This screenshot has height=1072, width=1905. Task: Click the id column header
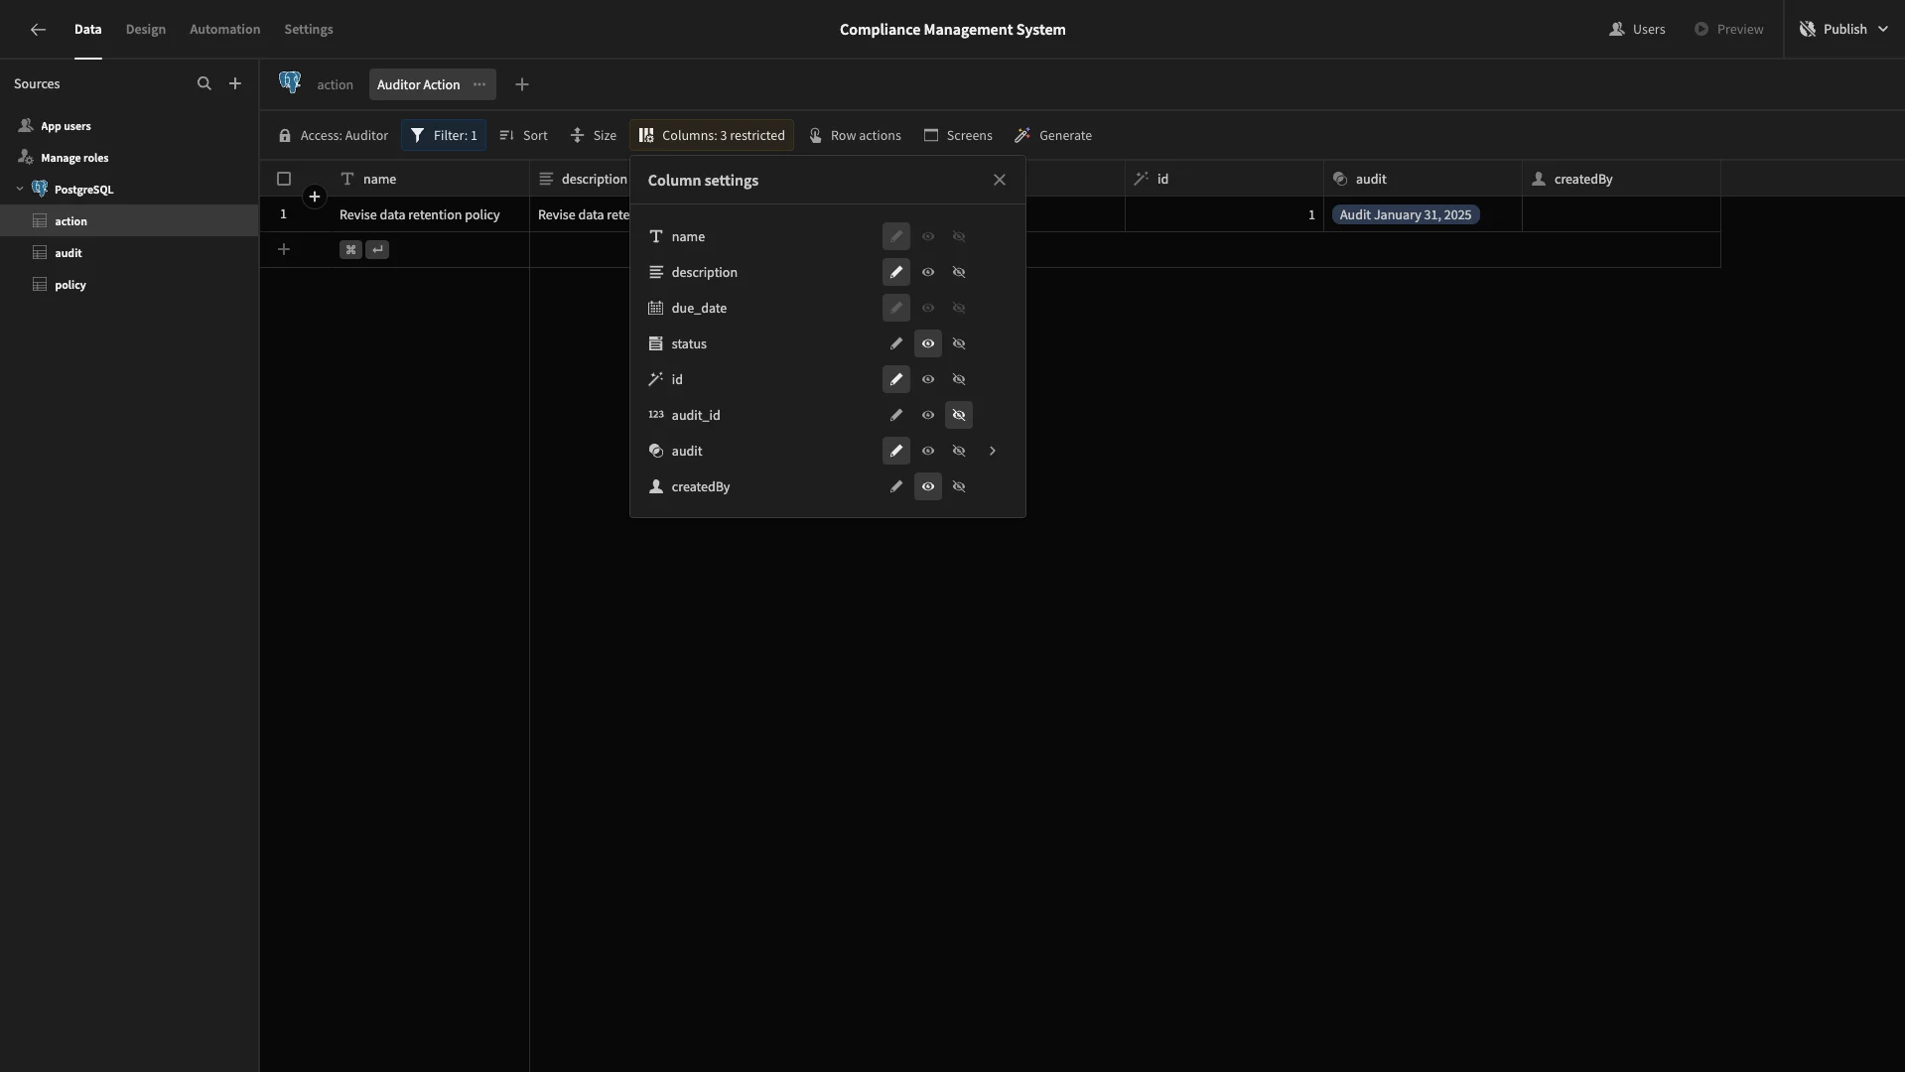tap(1224, 179)
